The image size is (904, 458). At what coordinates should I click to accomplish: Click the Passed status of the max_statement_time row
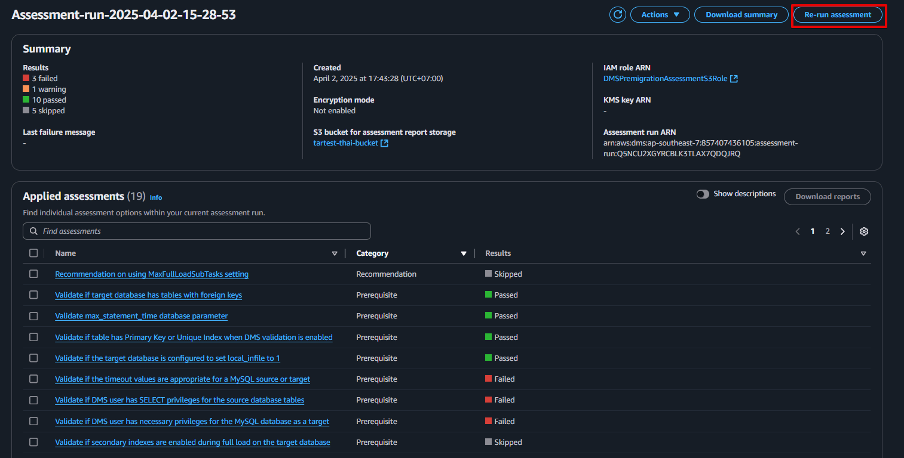click(x=501, y=316)
